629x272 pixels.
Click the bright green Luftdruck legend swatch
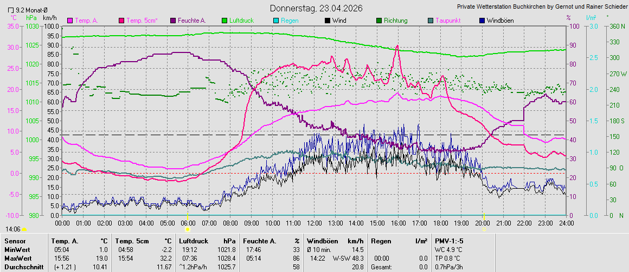point(224,21)
